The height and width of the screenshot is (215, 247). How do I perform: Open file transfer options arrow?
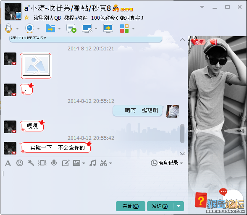click(59, 29)
